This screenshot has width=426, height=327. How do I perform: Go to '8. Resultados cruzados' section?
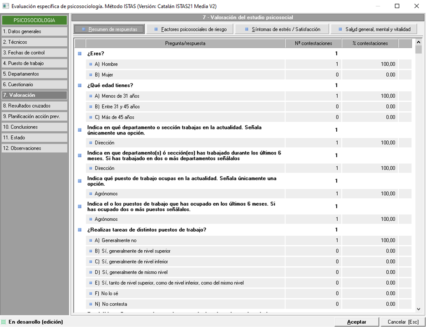34,106
